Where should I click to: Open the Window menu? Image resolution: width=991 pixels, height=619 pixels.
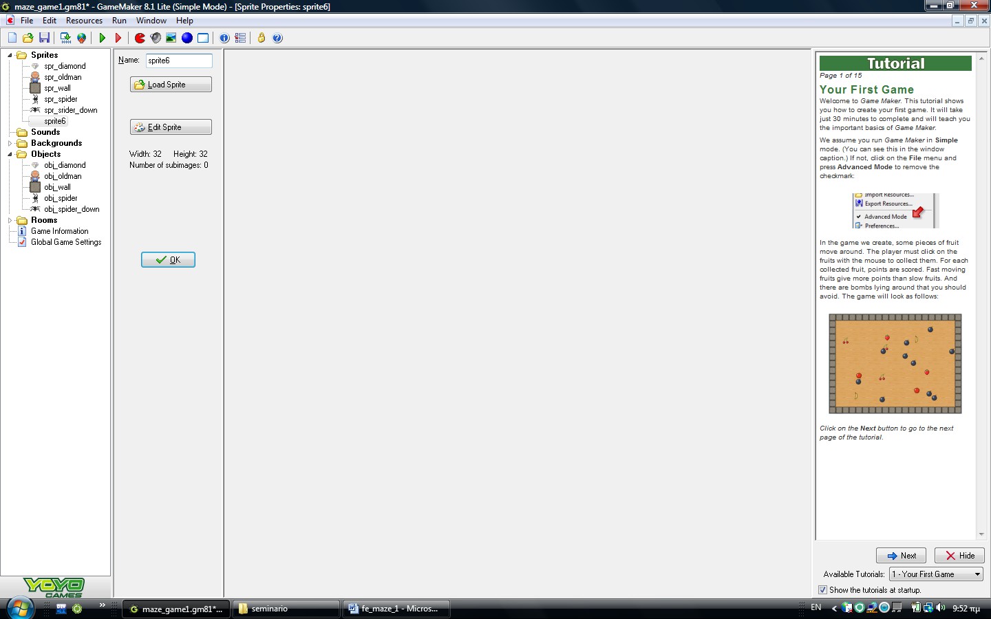click(151, 21)
